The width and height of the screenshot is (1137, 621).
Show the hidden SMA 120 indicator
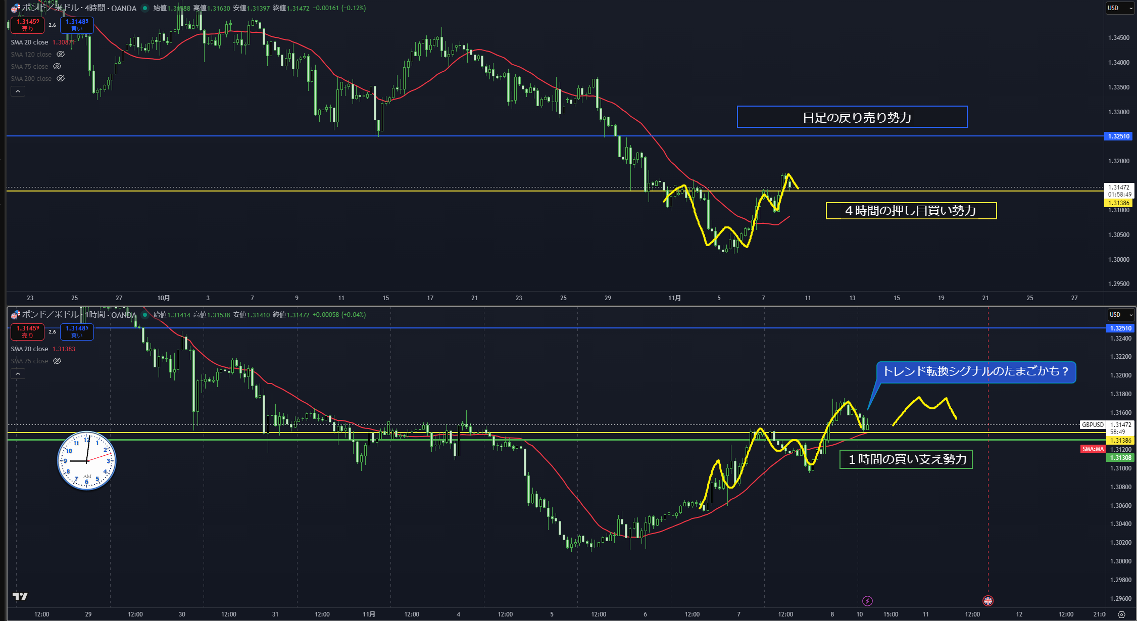tap(61, 54)
